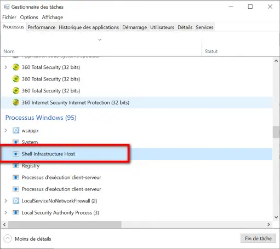Click the Fin de tâche button
Screen dimensions: 280x249
pos(258,239)
